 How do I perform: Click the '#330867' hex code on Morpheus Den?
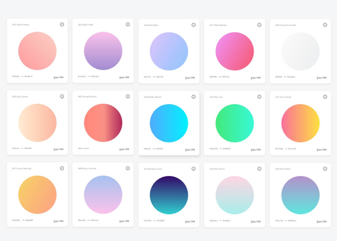tap(161, 221)
